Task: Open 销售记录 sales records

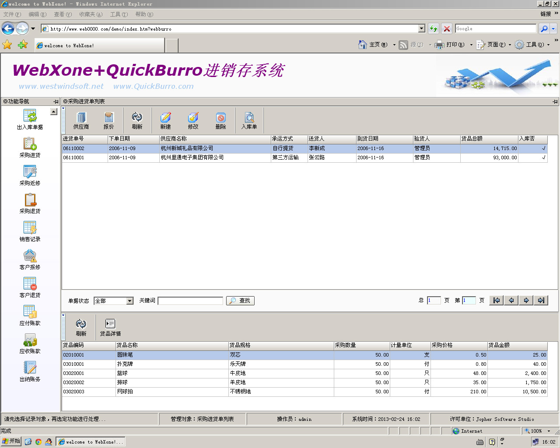Action: (30, 231)
